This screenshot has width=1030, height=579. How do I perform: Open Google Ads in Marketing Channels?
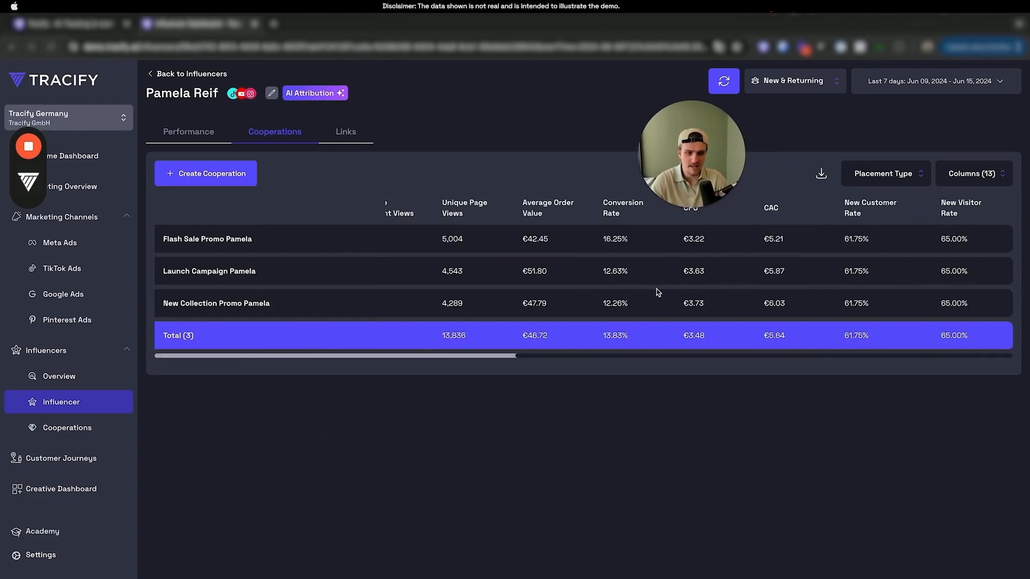[x=63, y=294]
